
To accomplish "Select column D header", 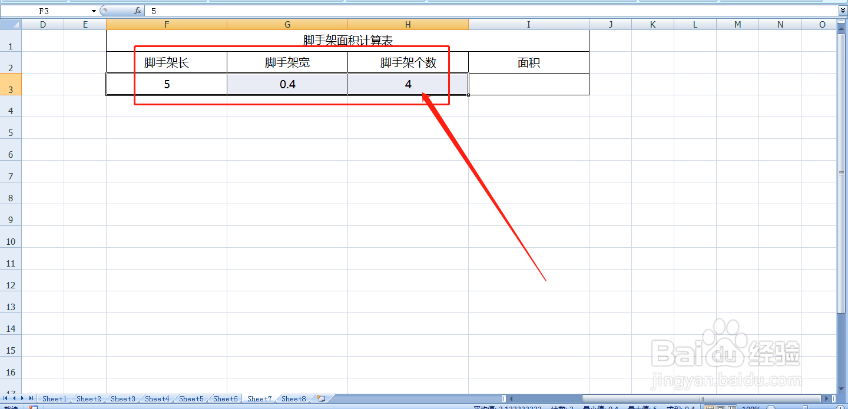I will 43,24.
